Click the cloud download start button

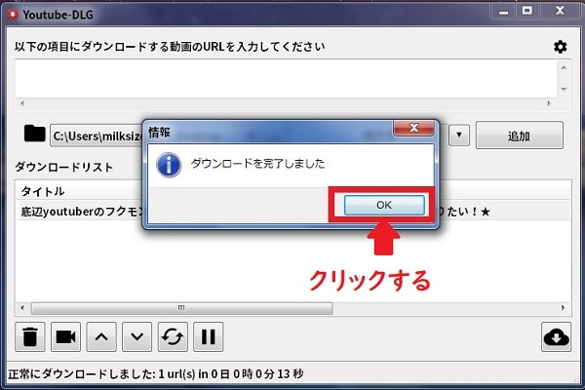pyautogui.click(x=557, y=337)
